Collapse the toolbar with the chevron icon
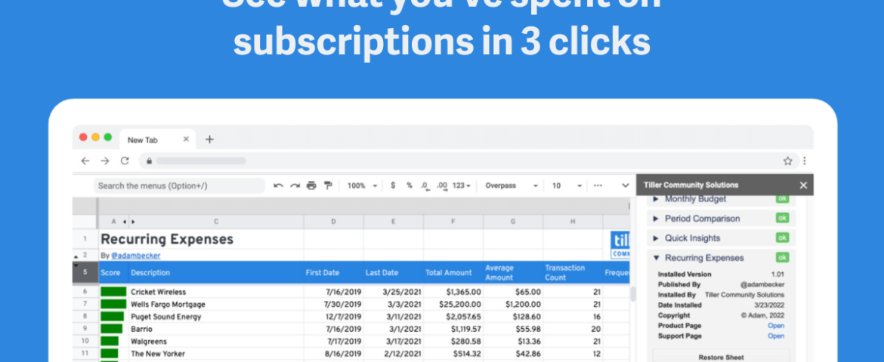This screenshot has height=362, width=884. click(626, 186)
